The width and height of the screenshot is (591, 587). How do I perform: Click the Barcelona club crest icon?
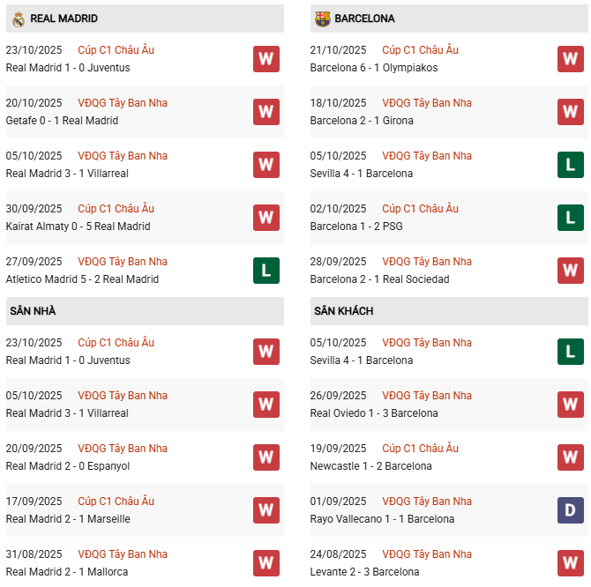click(321, 19)
